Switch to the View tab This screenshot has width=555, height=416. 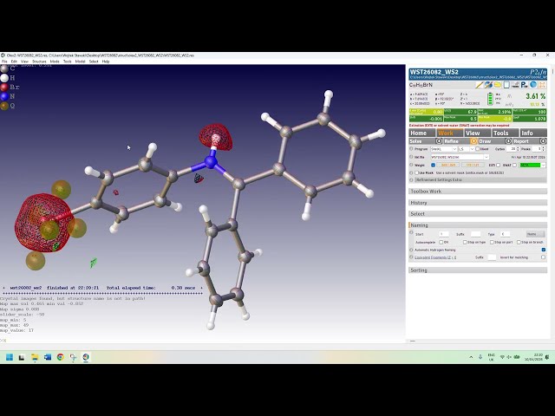tap(478, 133)
